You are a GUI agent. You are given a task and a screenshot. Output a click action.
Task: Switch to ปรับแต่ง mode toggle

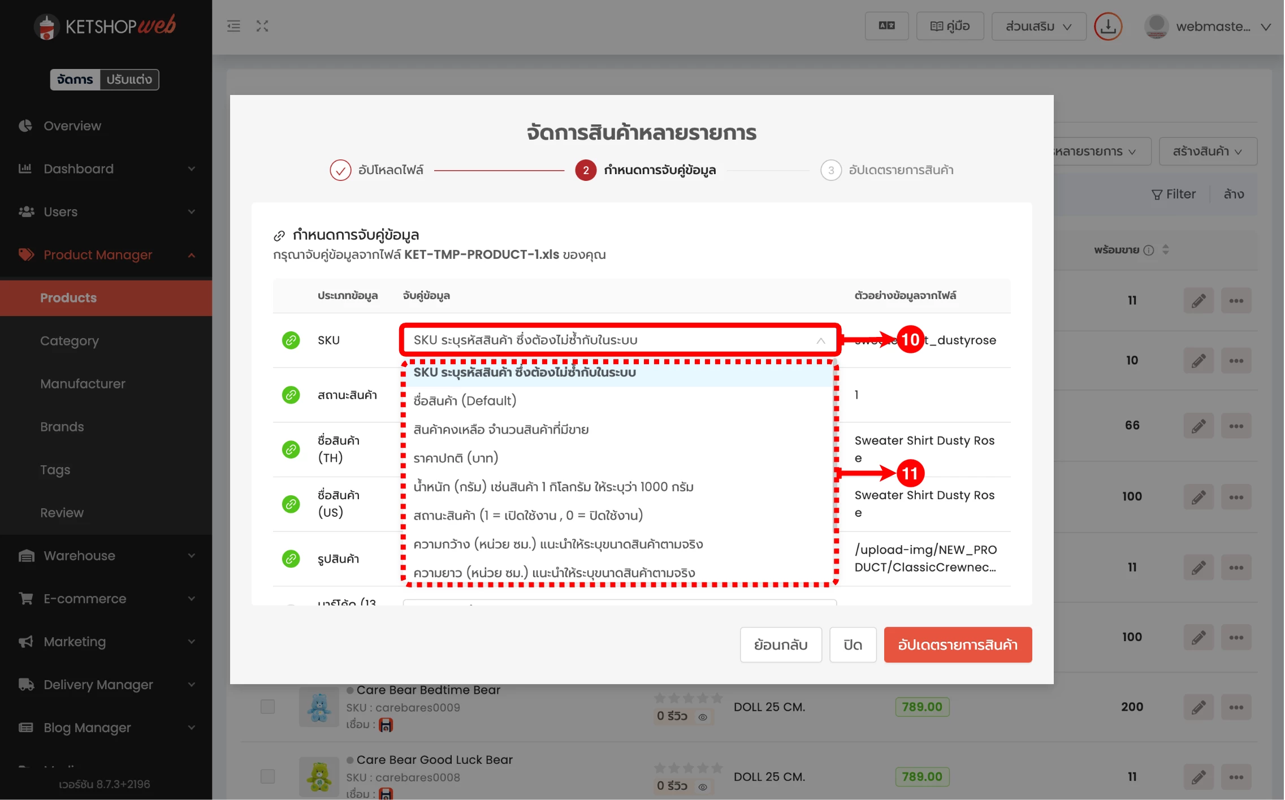129,80
